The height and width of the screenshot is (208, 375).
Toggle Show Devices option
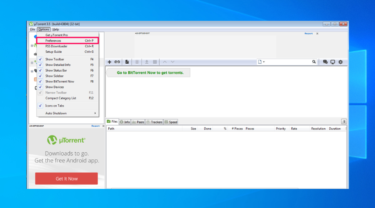(x=67, y=87)
